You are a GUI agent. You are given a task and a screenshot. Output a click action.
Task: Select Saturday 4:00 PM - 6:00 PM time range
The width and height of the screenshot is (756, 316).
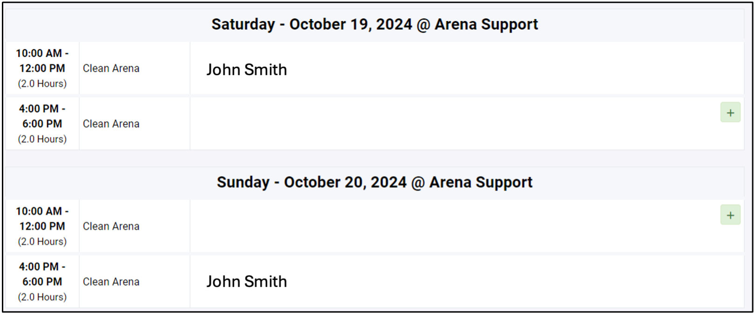tap(42, 116)
